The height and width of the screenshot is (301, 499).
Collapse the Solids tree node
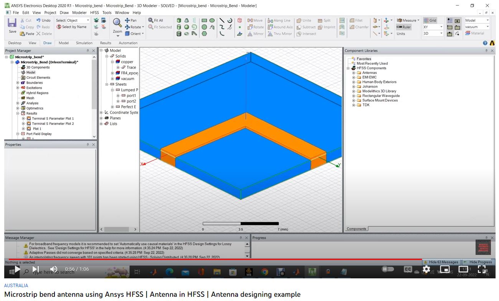107,56
